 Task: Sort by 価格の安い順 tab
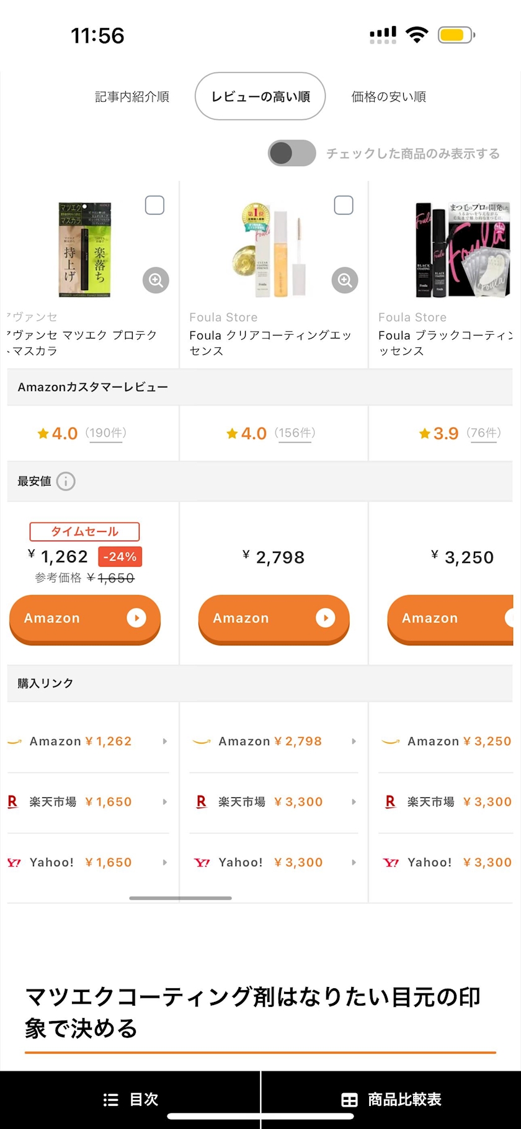389,97
